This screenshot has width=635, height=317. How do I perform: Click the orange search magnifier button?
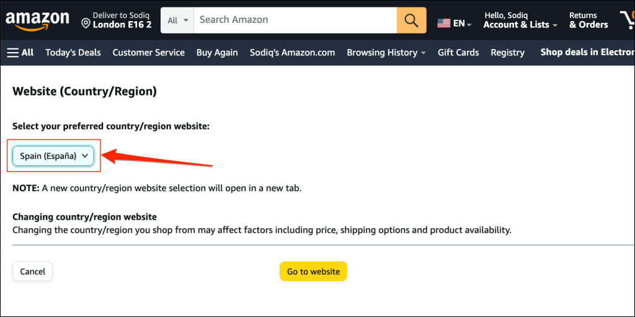click(412, 20)
